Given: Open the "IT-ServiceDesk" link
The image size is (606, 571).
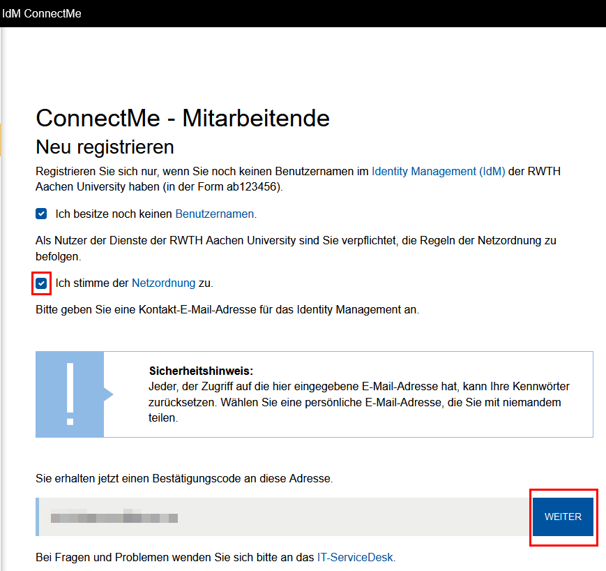Looking at the screenshot, I should [x=356, y=557].
